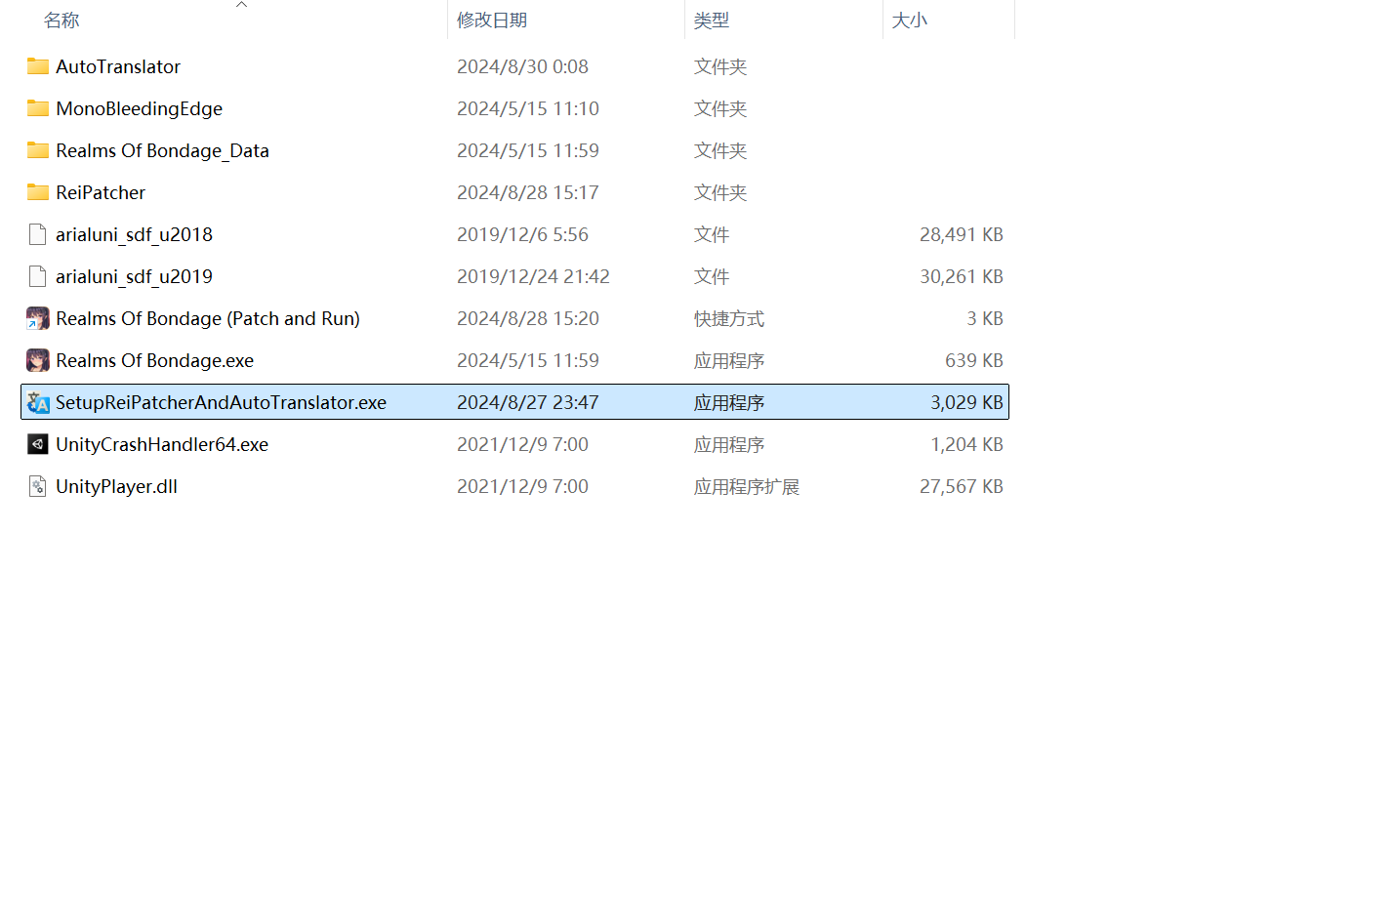Click the 30,261 KB size cell
Viewport: 1395px width, 901px height.
click(962, 276)
